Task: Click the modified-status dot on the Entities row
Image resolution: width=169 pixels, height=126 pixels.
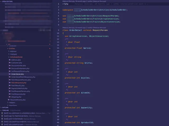Action: (50, 48)
